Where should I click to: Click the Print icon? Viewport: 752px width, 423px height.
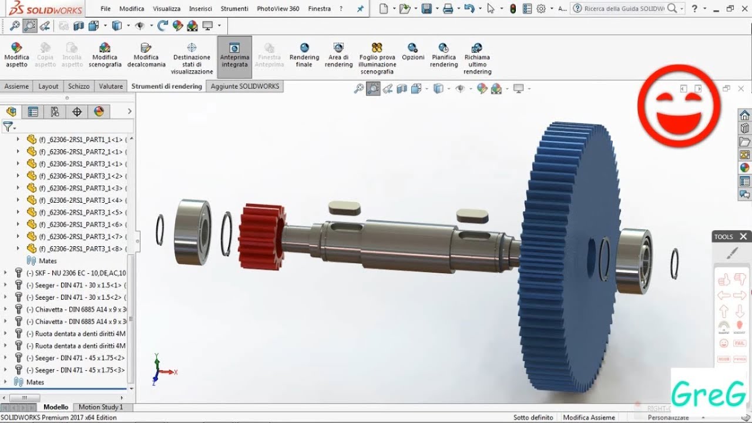click(x=448, y=9)
